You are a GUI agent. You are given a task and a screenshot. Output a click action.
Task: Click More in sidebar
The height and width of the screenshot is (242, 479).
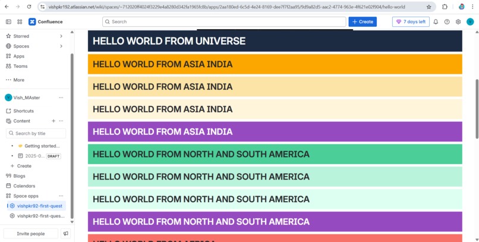pyautogui.click(x=18, y=80)
